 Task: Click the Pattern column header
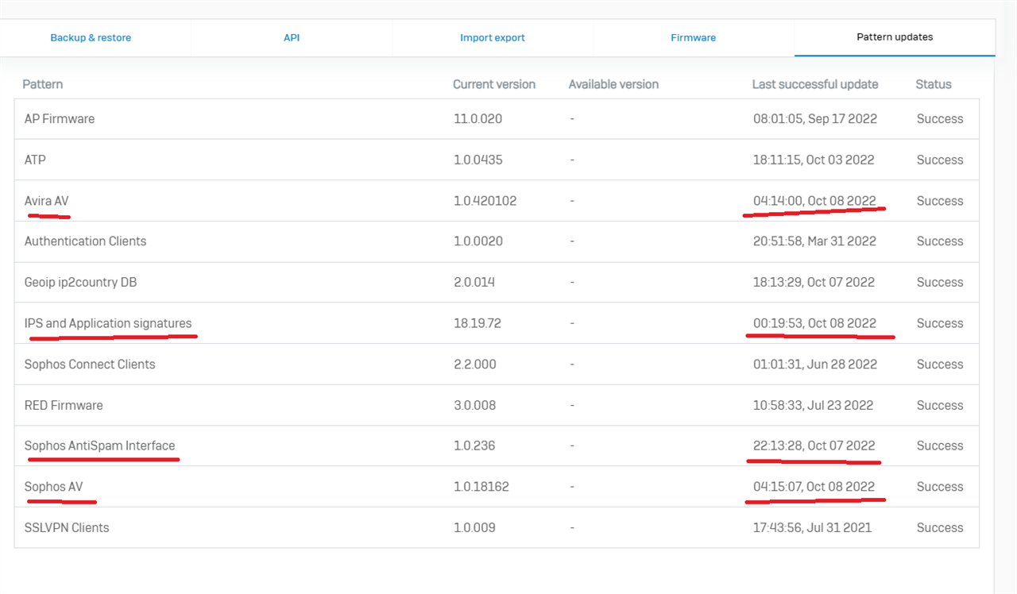pos(43,84)
